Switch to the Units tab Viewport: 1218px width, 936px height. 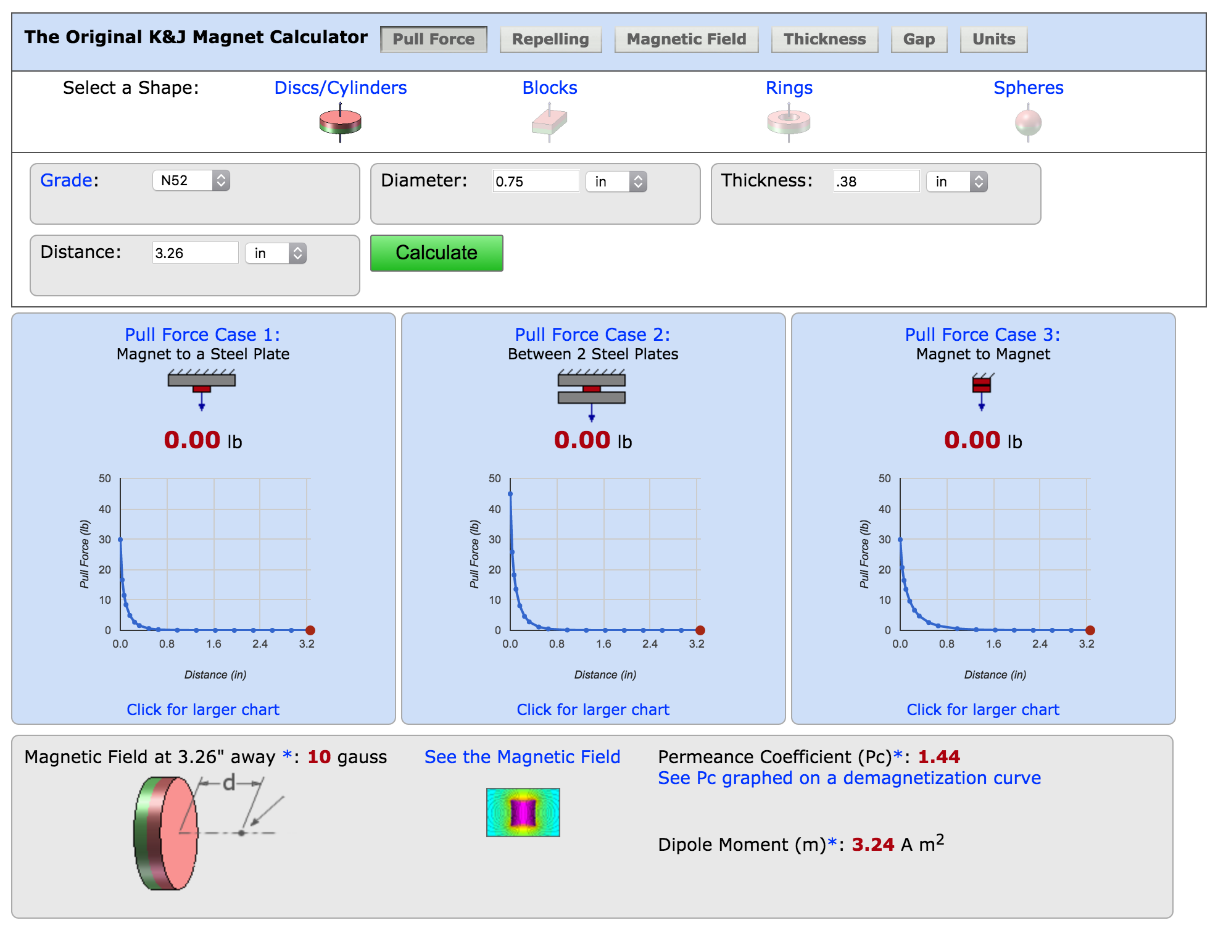click(x=993, y=39)
